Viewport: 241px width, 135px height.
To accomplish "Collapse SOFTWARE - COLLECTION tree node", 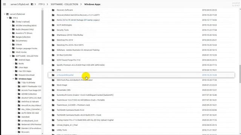I will coord(11,56).
